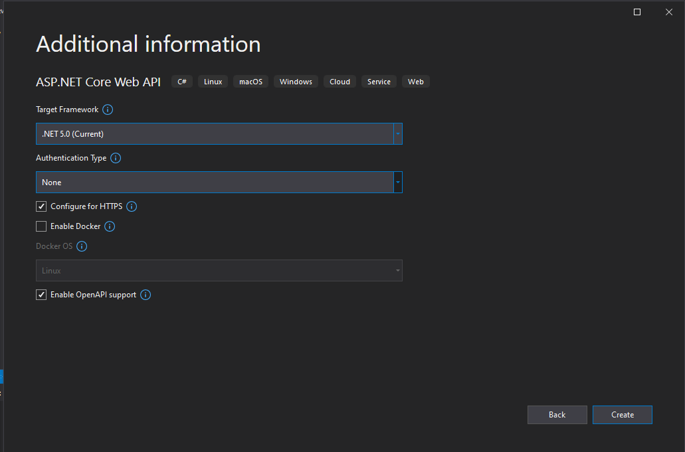Click the Create button
This screenshot has height=452, width=685.
(622, 415)
